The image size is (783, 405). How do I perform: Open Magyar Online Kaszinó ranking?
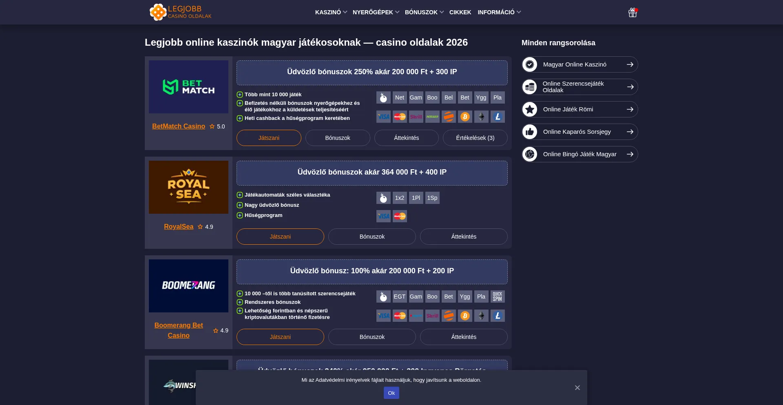[x=580, y=64]
